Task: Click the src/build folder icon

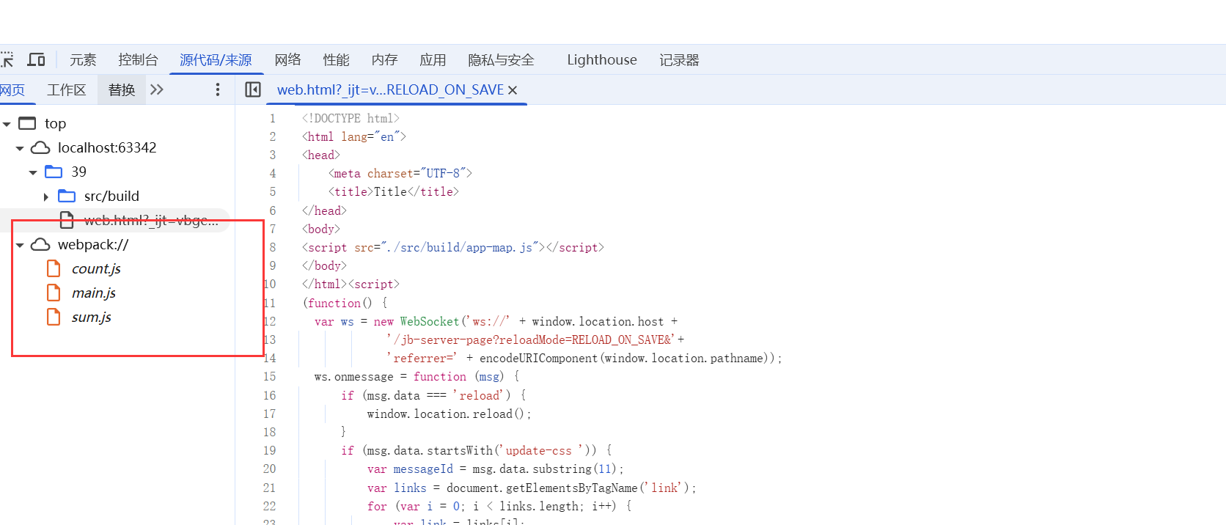Action: click(67, 196)
